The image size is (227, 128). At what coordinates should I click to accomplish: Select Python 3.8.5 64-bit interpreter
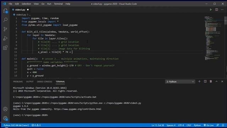click(x=16, y=125)
